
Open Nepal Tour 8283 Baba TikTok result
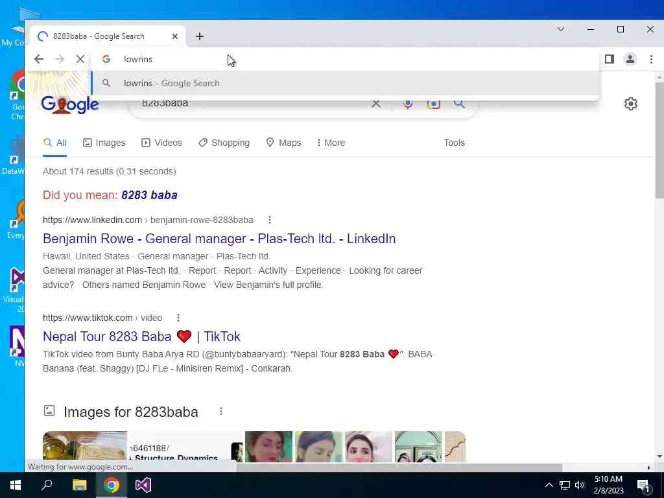point(141,337)
